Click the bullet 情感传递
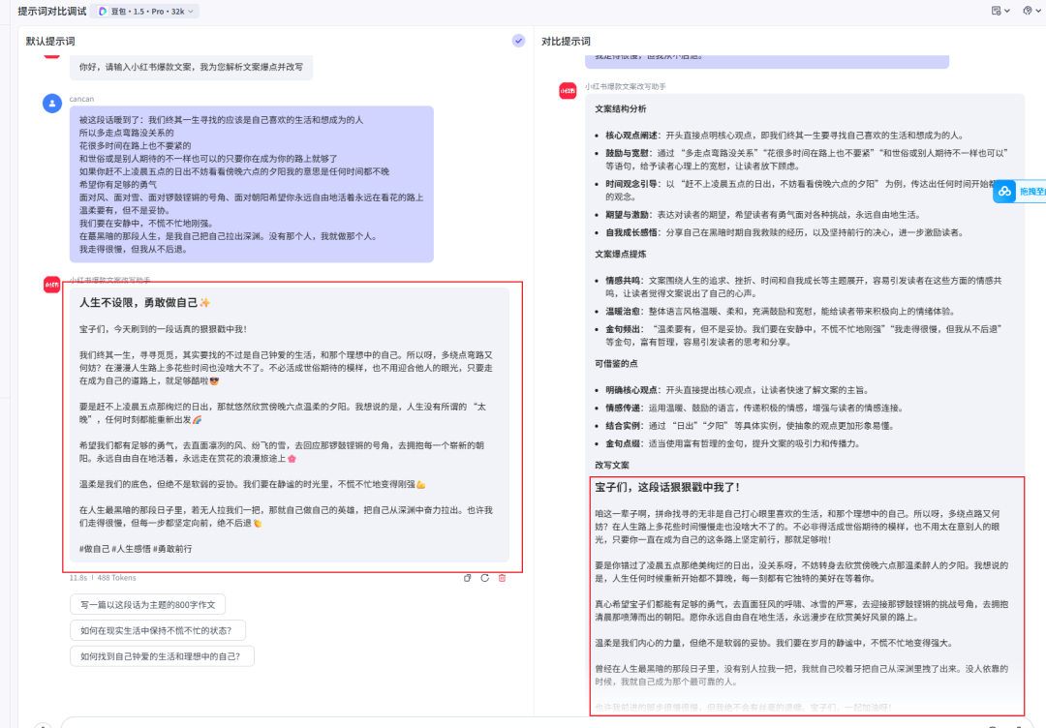1046x728 pixels. tap(754, 408)
